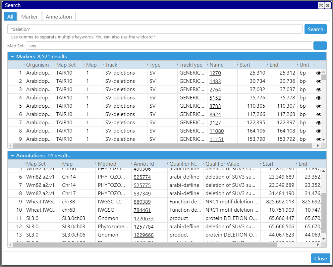Select 'IWGSC_LC' method cell
The image size is (333, 267).
114,202
